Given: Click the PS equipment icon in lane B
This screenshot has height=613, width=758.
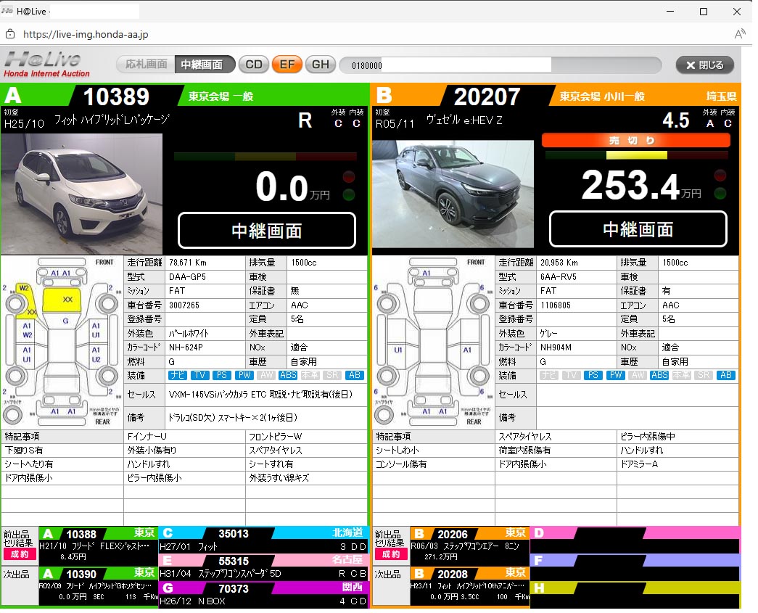Looking at the screenshot, I should [x=593, y=376].
